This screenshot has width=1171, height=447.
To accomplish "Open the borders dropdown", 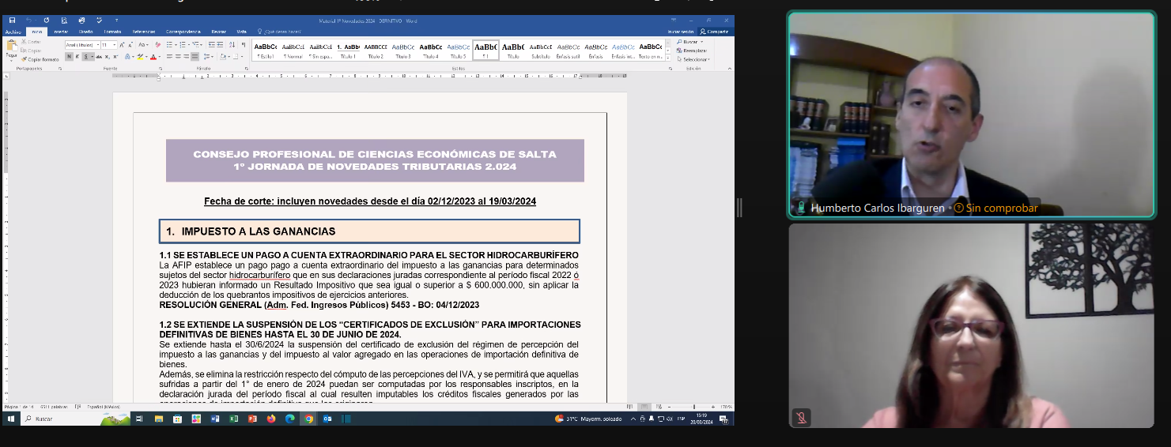I will point(242,57).
